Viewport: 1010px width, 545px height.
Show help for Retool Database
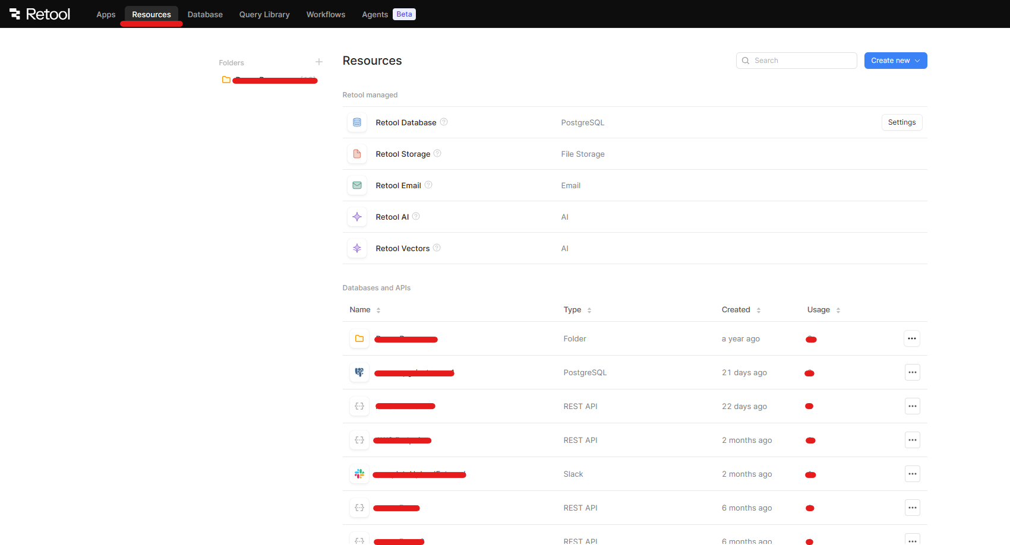click(444, 122)
